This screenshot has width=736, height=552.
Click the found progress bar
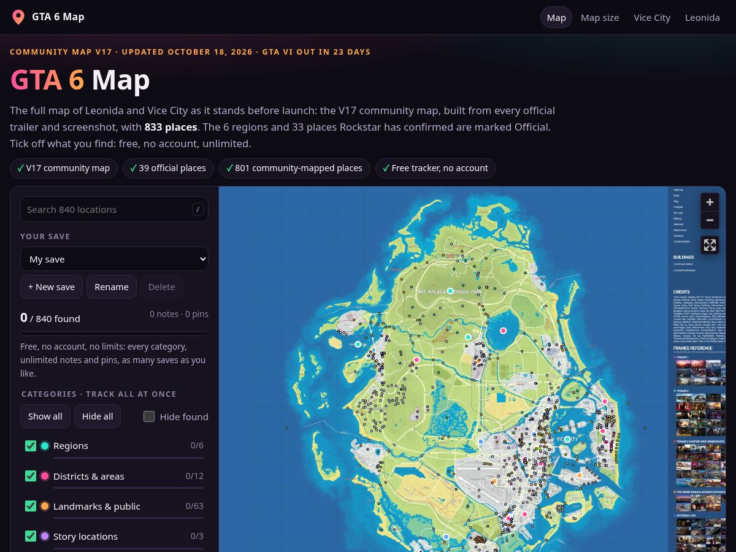point(114,334)
